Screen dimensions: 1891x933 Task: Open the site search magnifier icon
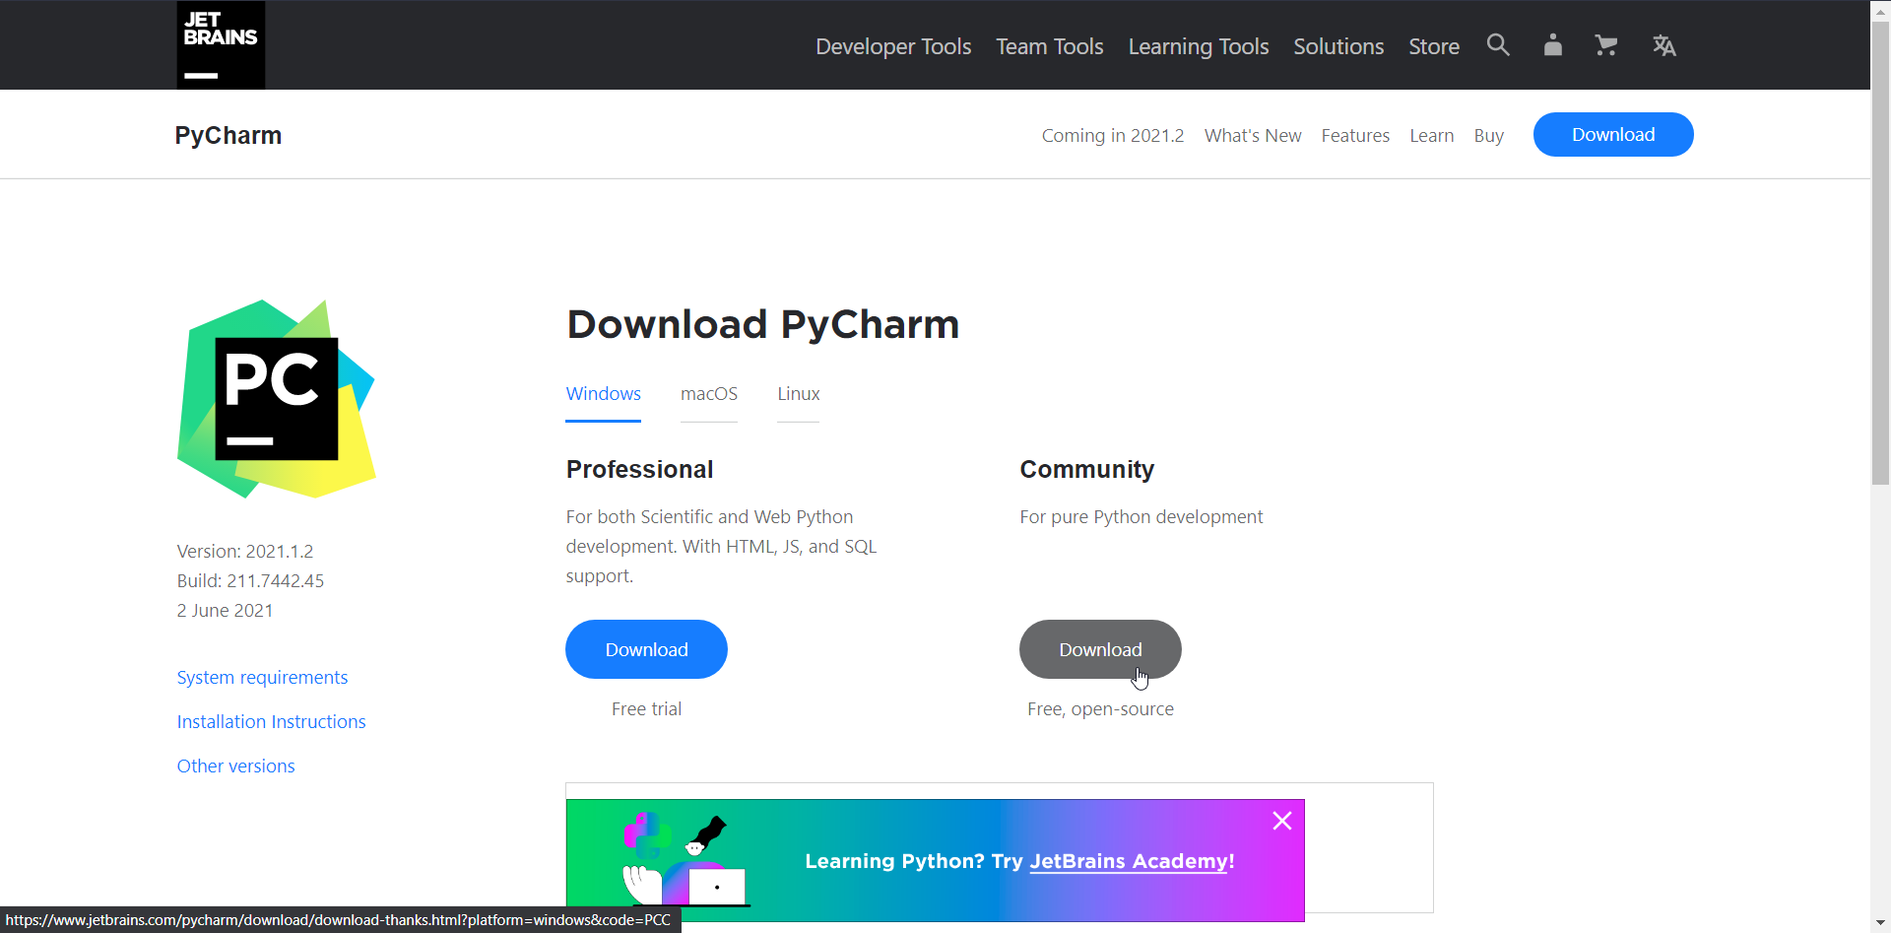tap(1498, 45)
